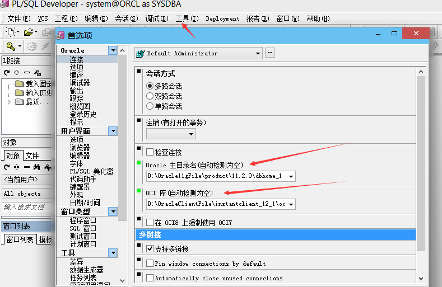The width and height of the screenshot is (442, 287).
Task: Switch to the 文件 tab in object panel
Action: click(32, 156)
